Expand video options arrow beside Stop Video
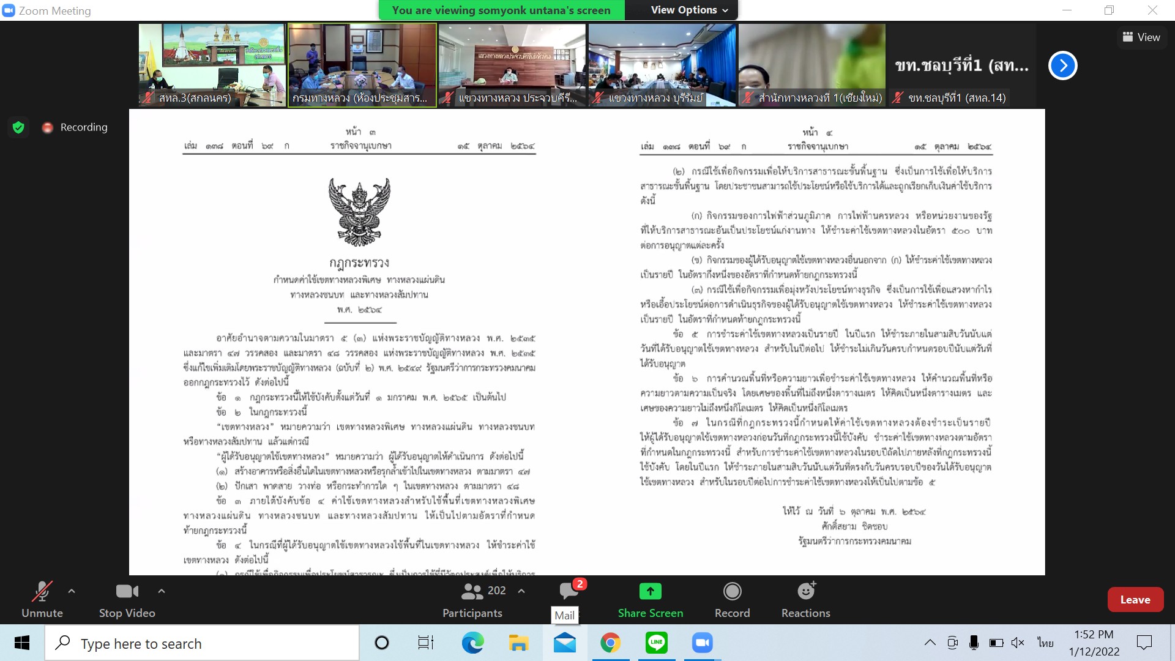Viewport: 1175px width, 661px height. (162, 591)
